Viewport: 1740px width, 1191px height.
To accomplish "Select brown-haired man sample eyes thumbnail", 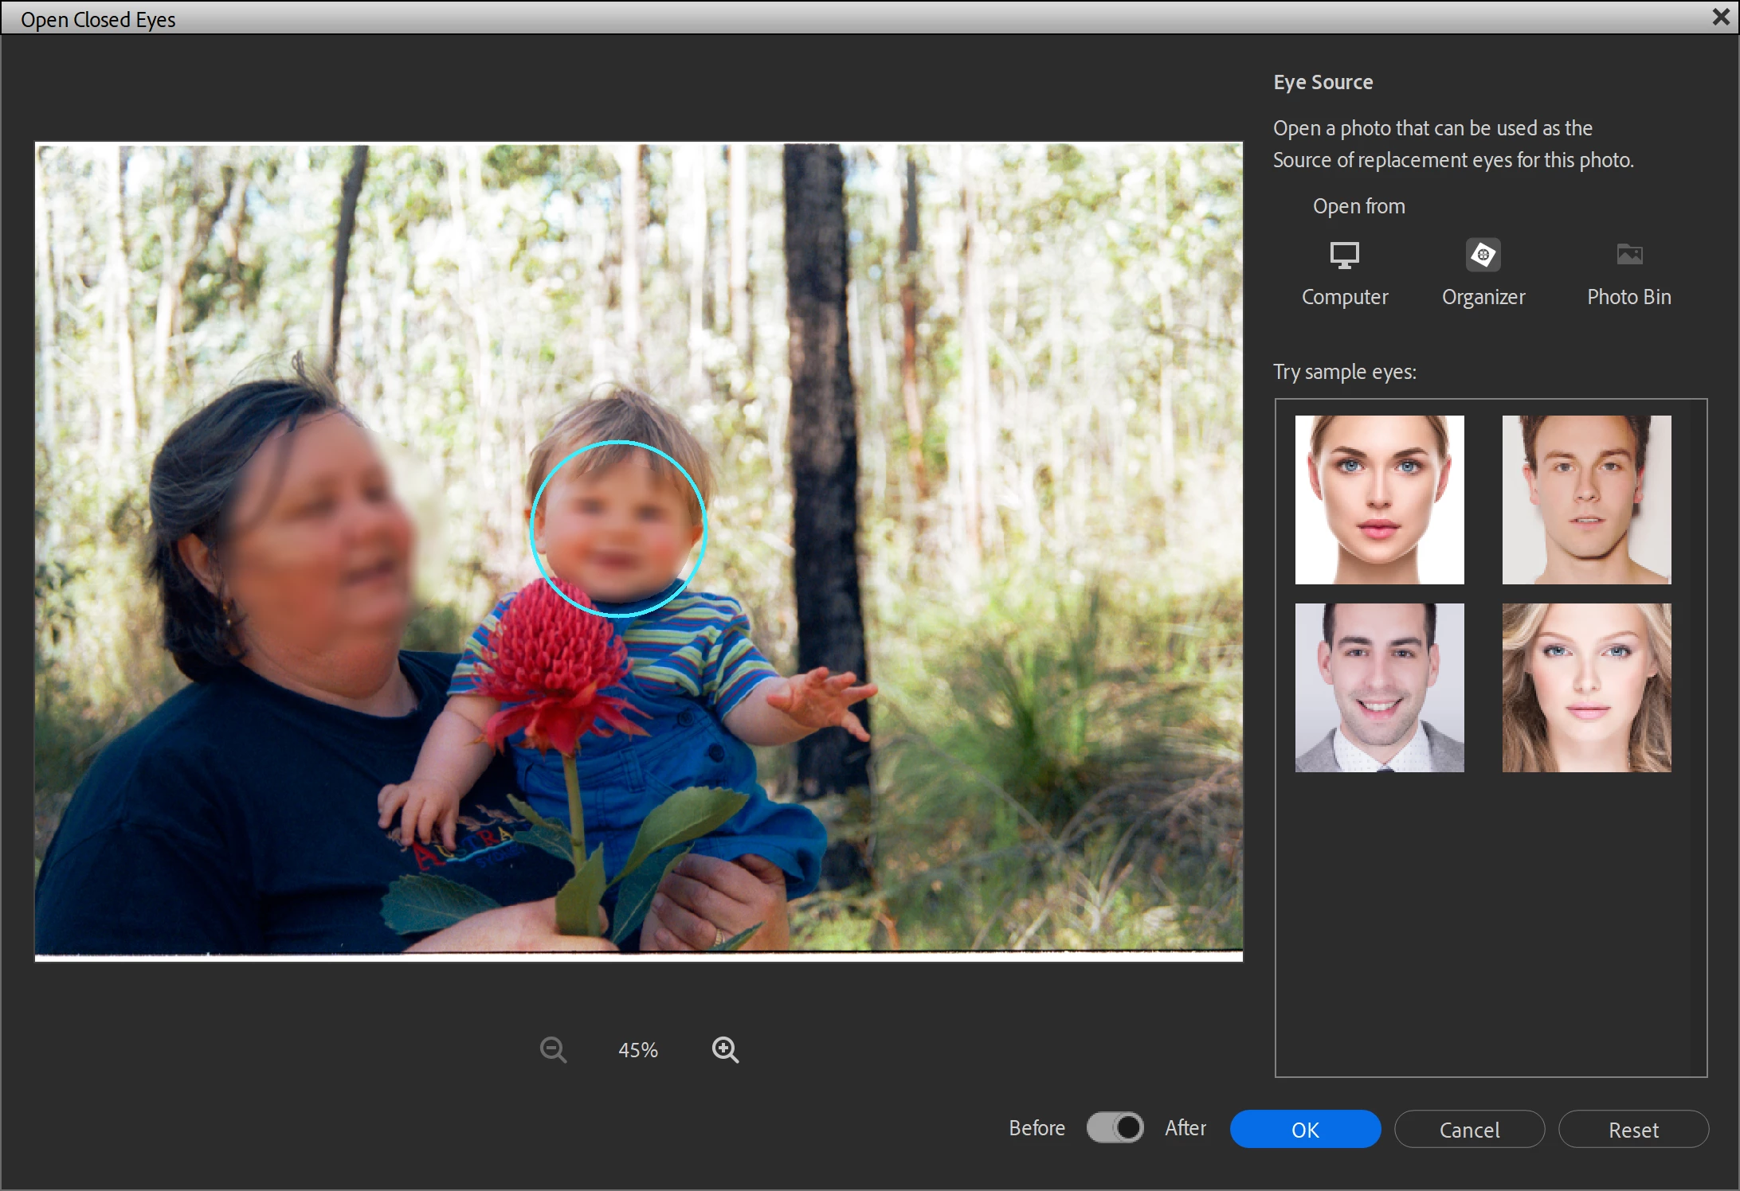I will (x=1586, y=499).
